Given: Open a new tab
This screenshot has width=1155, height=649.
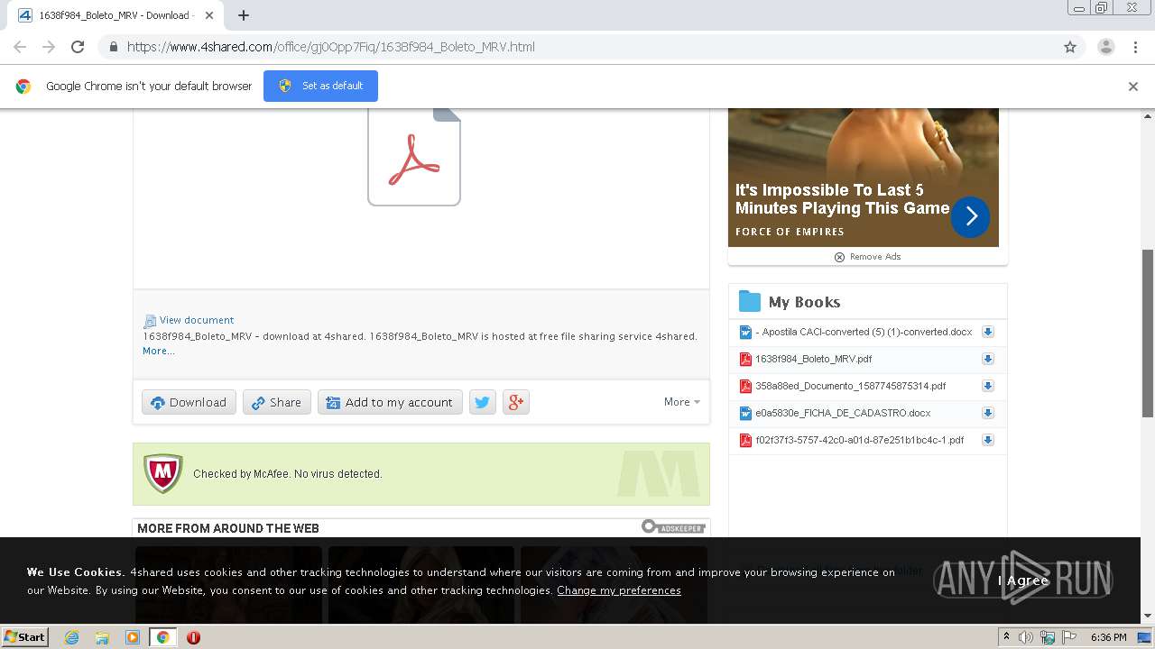Looking at the screenshot, I should tap(244, 15).
